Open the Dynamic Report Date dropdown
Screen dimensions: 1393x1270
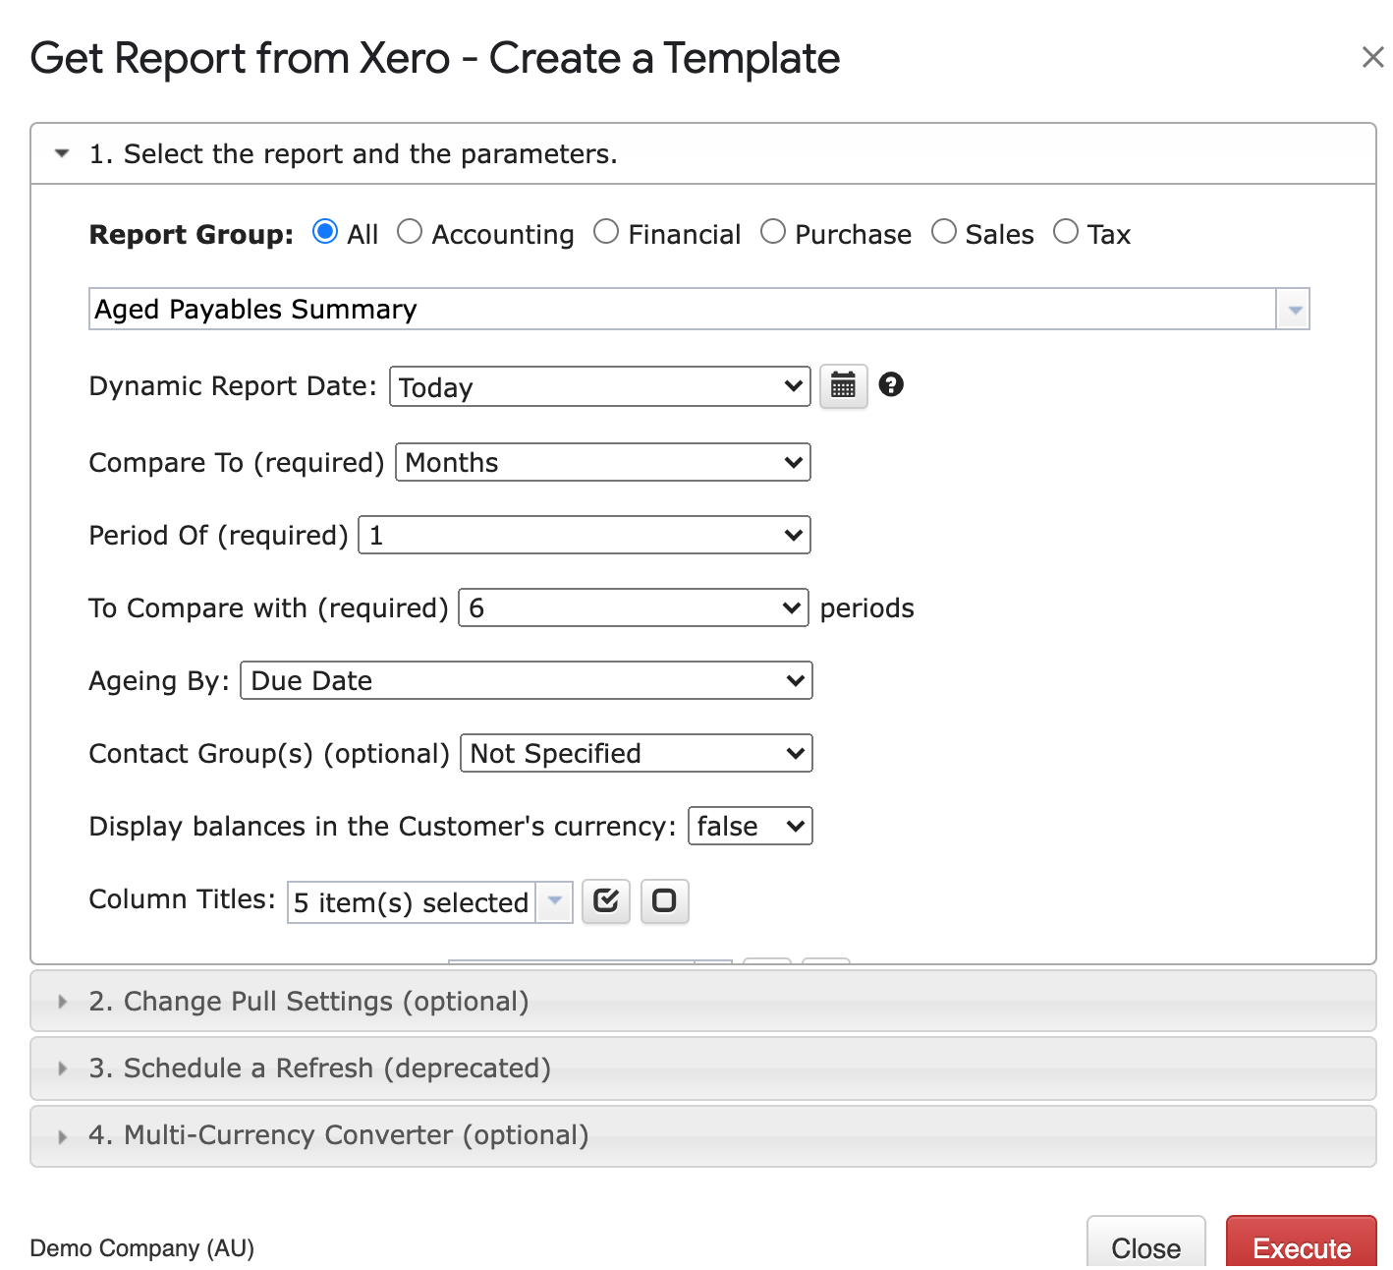[x=600, y=386]
